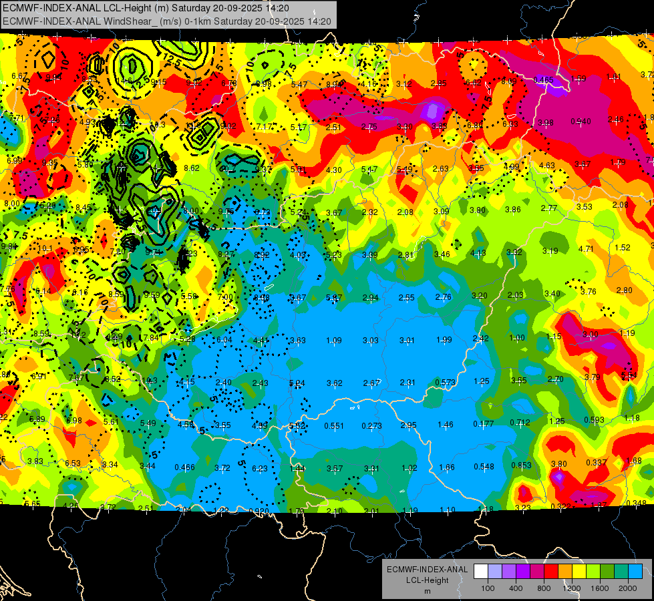Click the wind shear value 0.551
Image resolution: width=654 pixels, height=601 pixels.
334,426
